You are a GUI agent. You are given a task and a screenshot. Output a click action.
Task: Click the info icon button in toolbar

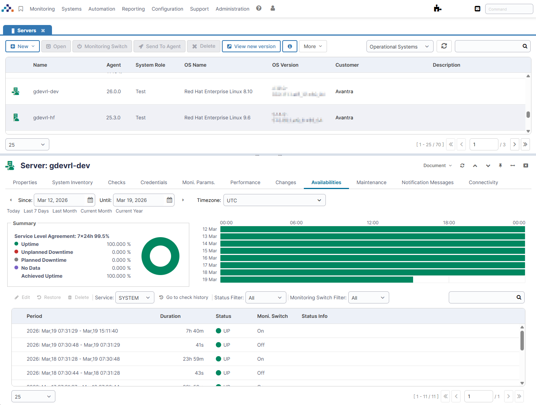290,46
